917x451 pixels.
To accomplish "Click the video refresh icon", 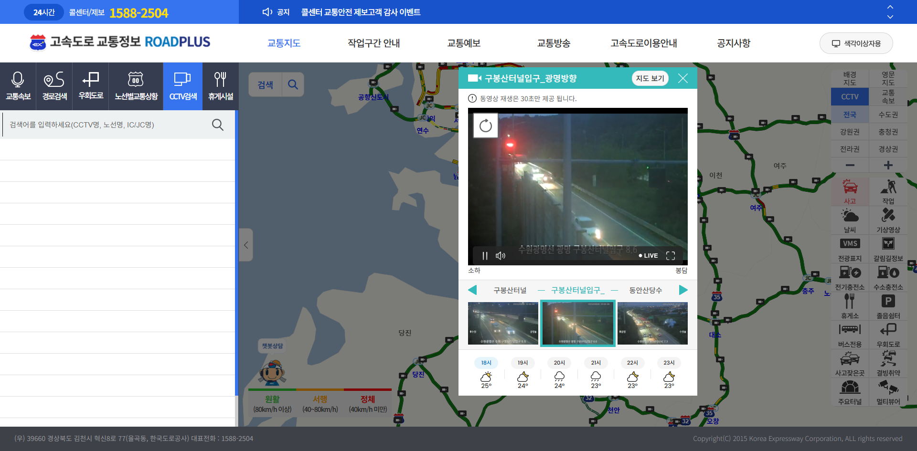I will pyautogui.click(x=485, y=126).
